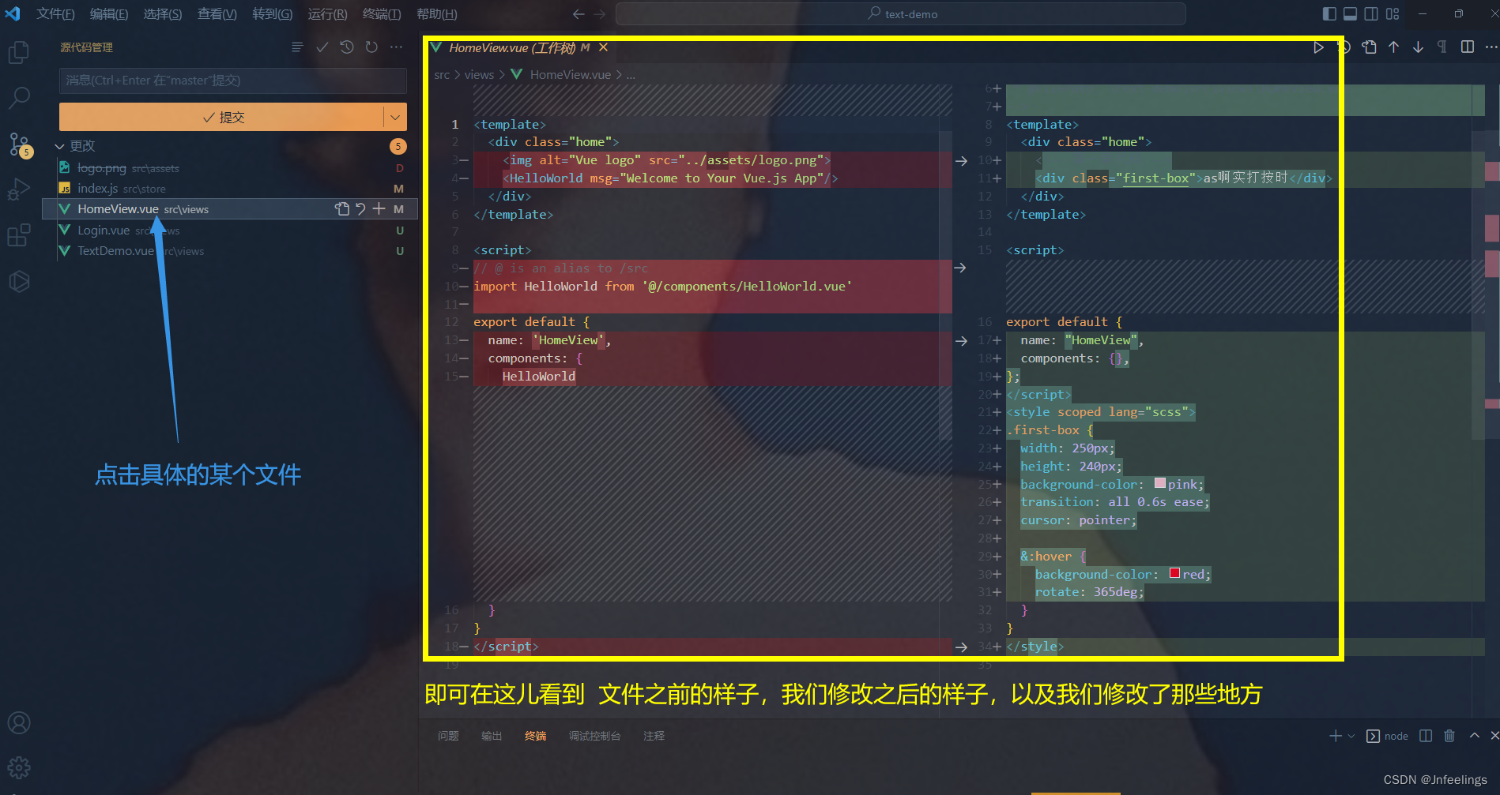The width and height of the screenshot is (1500, 795).
Task: Open source control more actions menu
Action: (396, 47)
